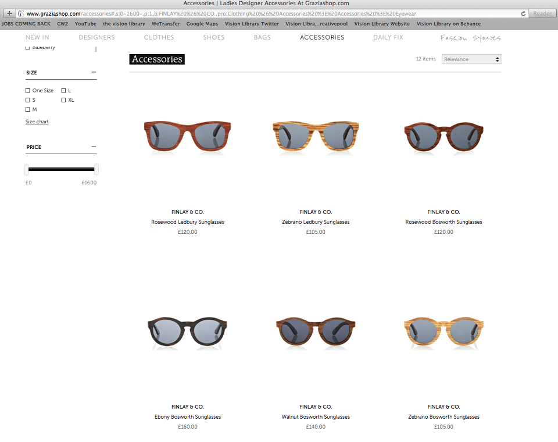The height and width of the screenshot is (442, 558).
Task: Open the vision library bookmark
Action: coord(124,24)
